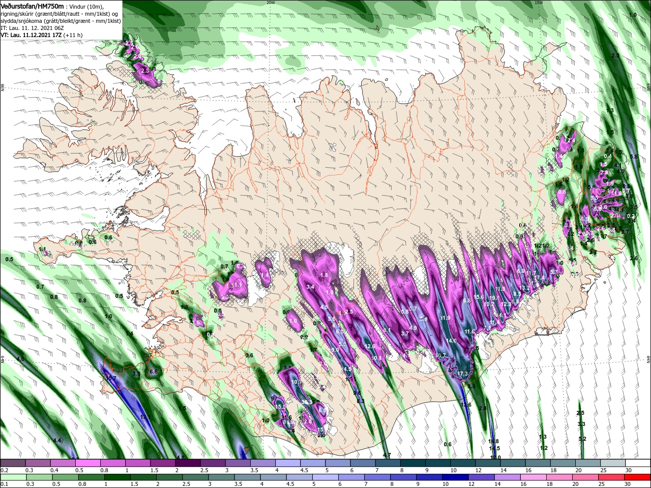Click the 20W longitude label
651x488 pixels.
271,3
